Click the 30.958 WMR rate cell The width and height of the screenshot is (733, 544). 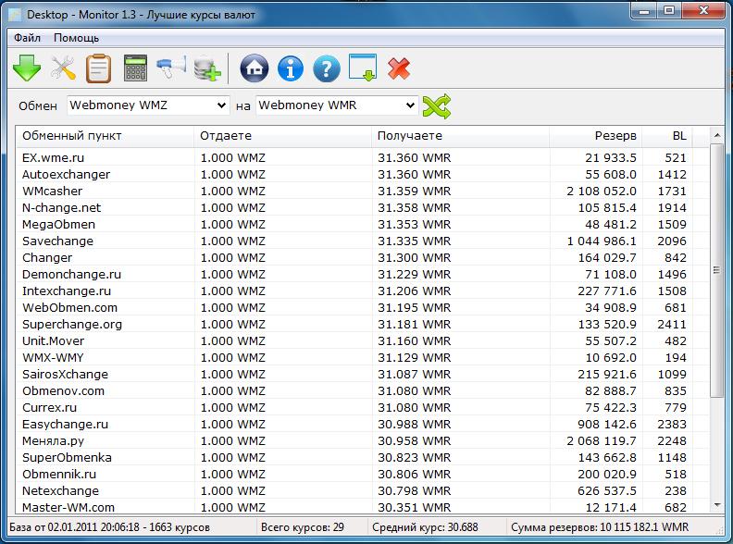[x=415, y=441]
